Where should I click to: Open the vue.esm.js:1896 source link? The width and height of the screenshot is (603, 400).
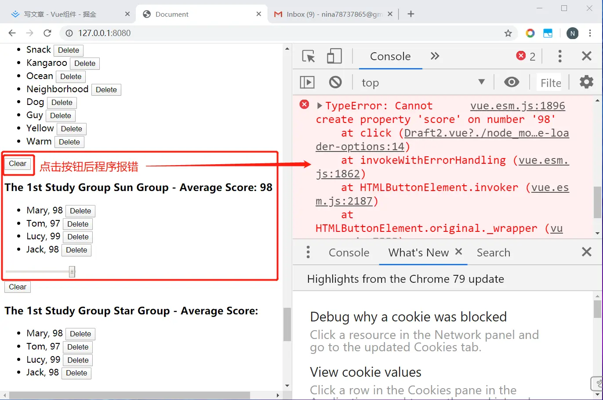point(518,106)
